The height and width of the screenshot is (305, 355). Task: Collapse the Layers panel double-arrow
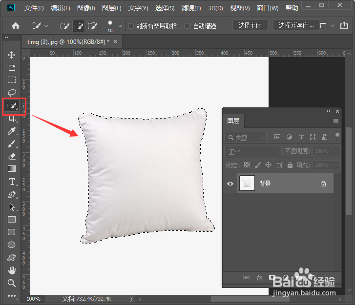point(329,111)
